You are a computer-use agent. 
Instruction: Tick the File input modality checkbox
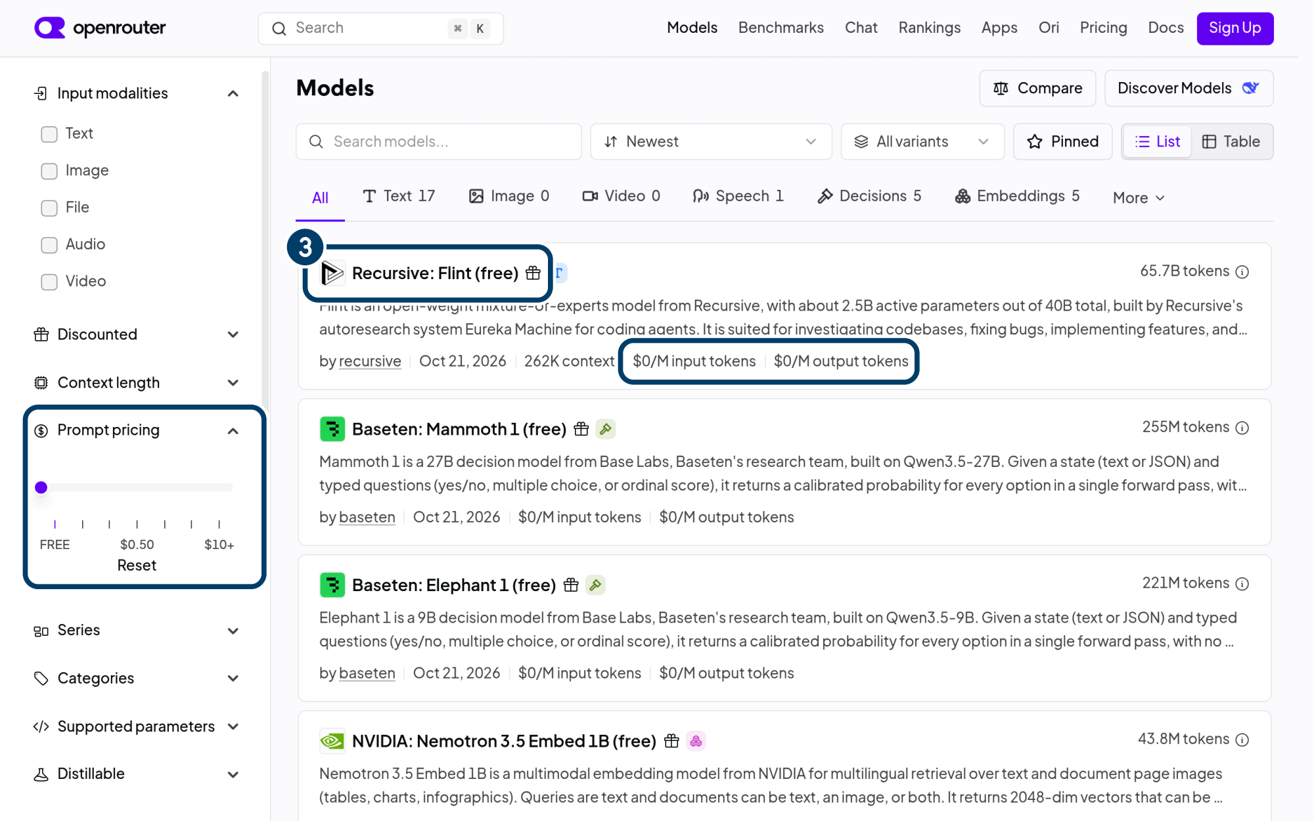point(49,208)
